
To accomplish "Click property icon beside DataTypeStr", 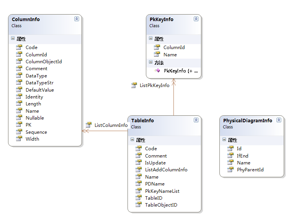I will click(x=19, y=82).
